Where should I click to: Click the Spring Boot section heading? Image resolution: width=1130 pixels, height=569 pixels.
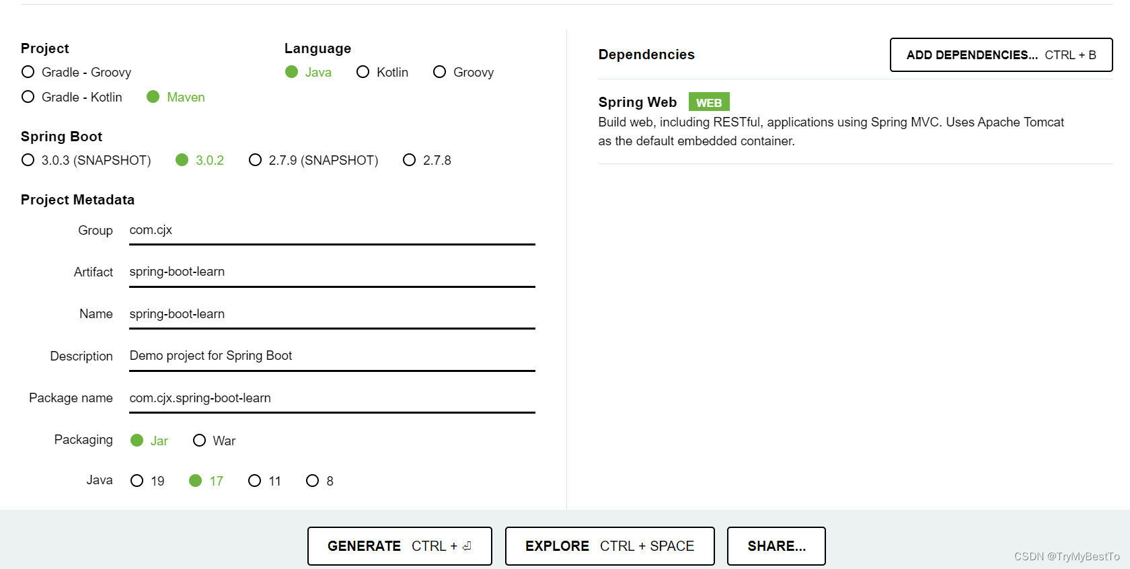point(61,137)
